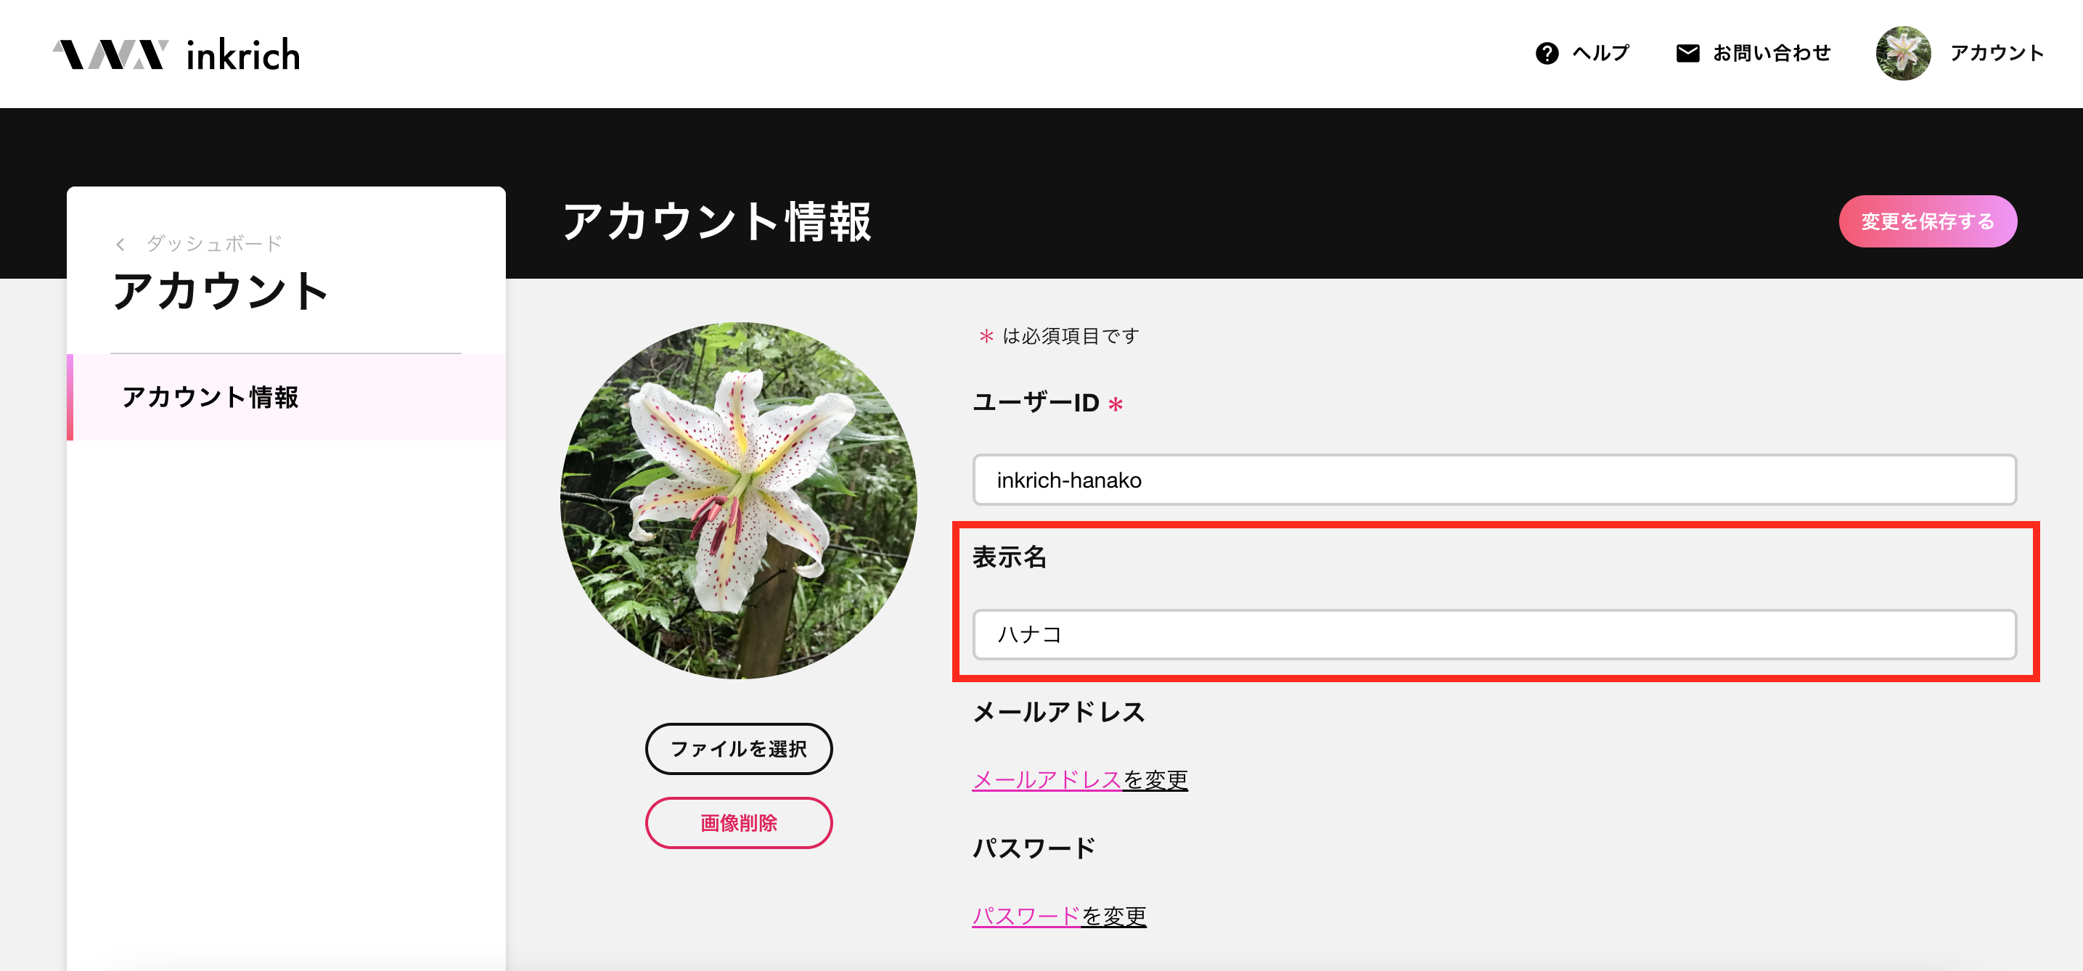Screen dimensions: 2083x971
Task: Focus the 表示名 input field
Action: [x=1494, y=635]
